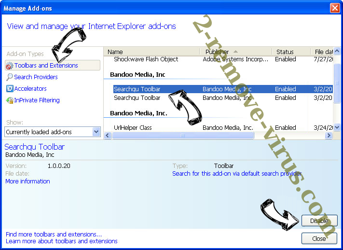Select the highlighted Searchqu Toolbar row

(223, 89)
